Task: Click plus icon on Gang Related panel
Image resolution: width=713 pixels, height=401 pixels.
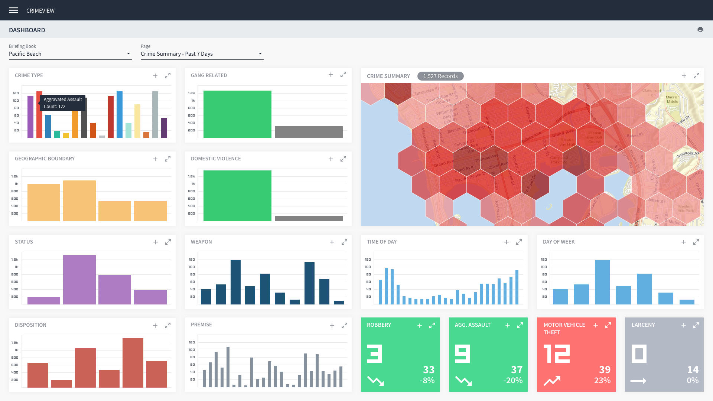Action: pos(331,75)
